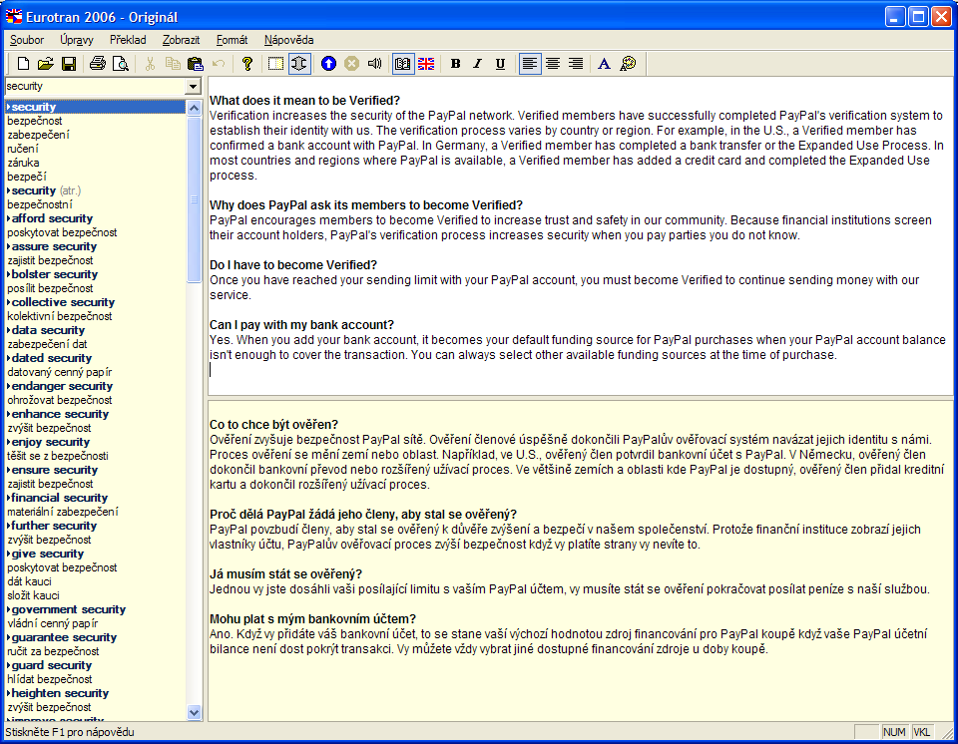Align text to the right
958x744 pixels.
(576, 64)
